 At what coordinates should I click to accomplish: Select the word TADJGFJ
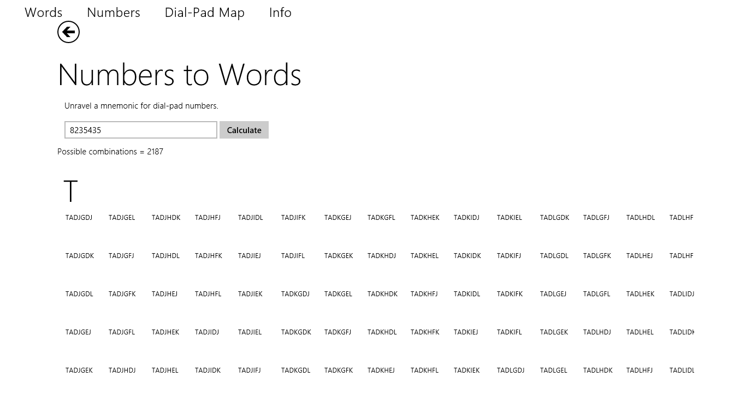(x=121, y=256)
